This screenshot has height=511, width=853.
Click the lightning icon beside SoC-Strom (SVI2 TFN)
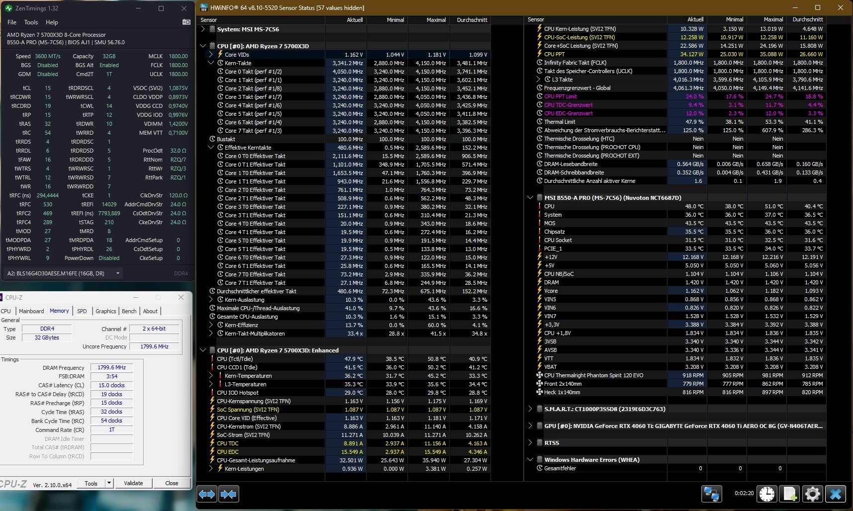[x=212, y=435]
